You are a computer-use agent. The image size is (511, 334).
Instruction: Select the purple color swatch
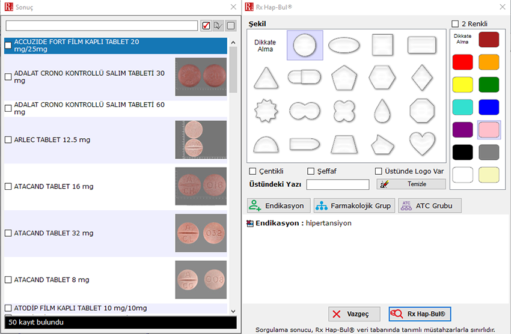pos(462,129)
